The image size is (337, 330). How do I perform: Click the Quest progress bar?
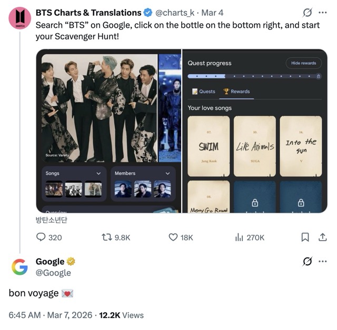[x=254, y=76]
